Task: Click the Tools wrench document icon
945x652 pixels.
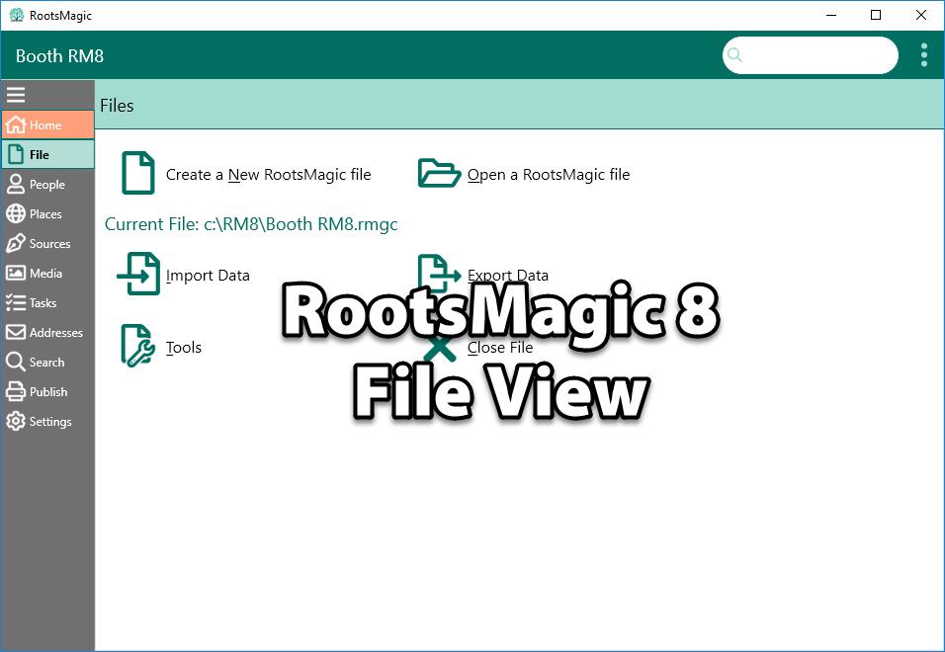Action: pos(138,346)
